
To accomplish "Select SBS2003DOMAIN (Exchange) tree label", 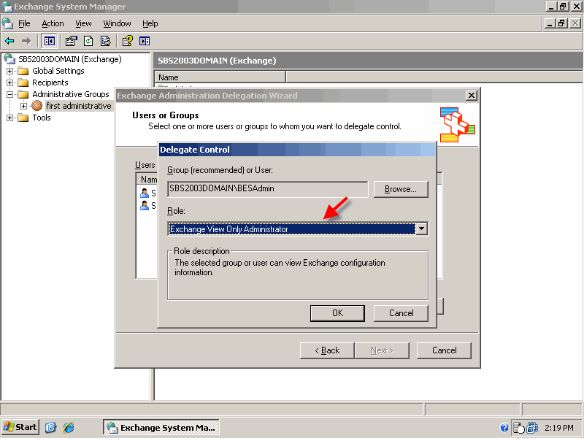I will (70, 59).
